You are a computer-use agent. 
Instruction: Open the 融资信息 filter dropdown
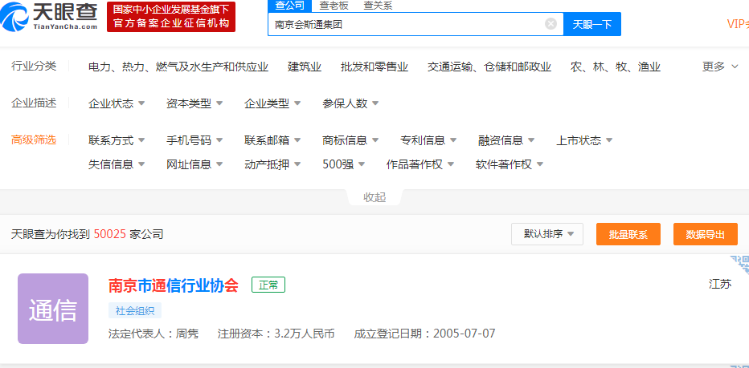506,140
